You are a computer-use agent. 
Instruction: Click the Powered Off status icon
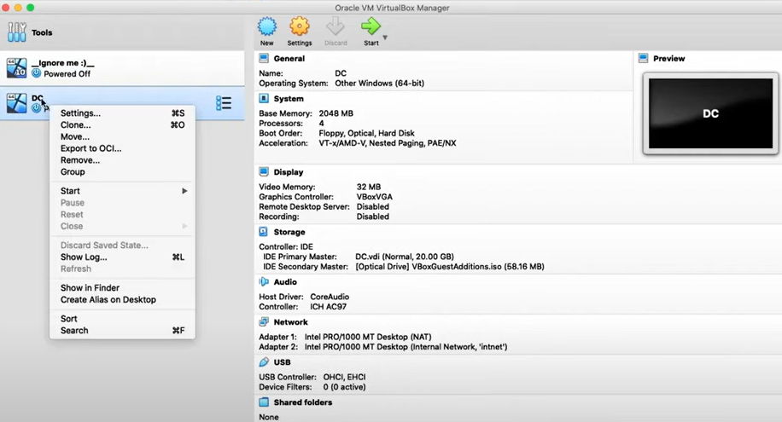pyautogui.click(x=37, y=73)
